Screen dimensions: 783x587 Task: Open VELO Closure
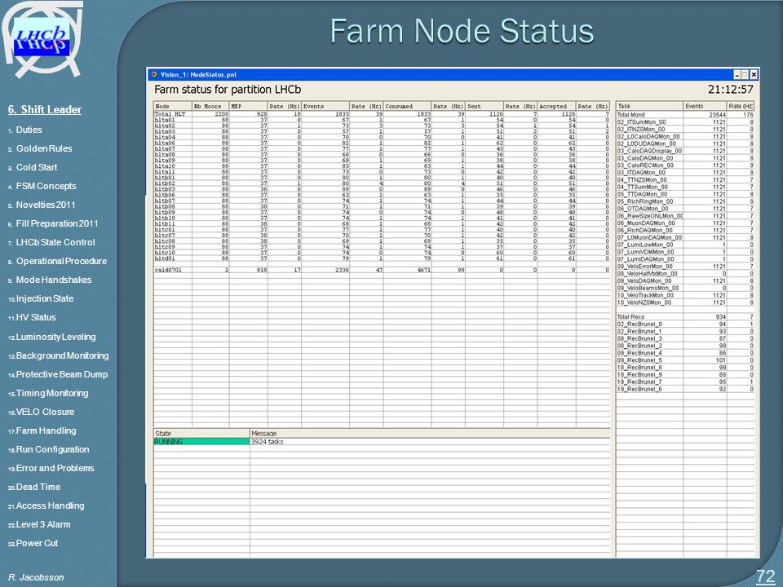tap(45, 412)
